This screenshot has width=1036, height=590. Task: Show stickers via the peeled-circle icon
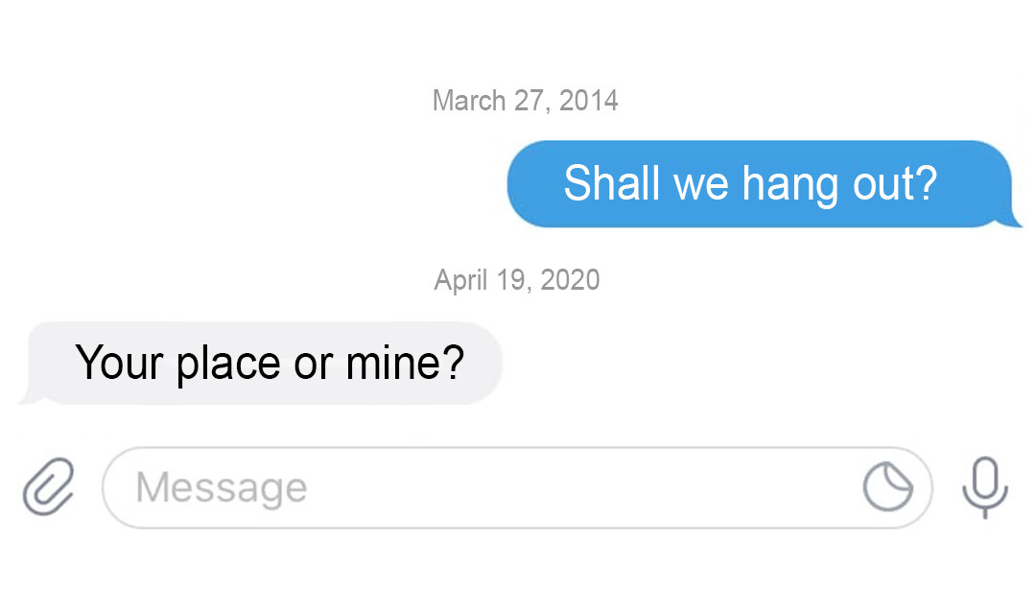point(888,487)
